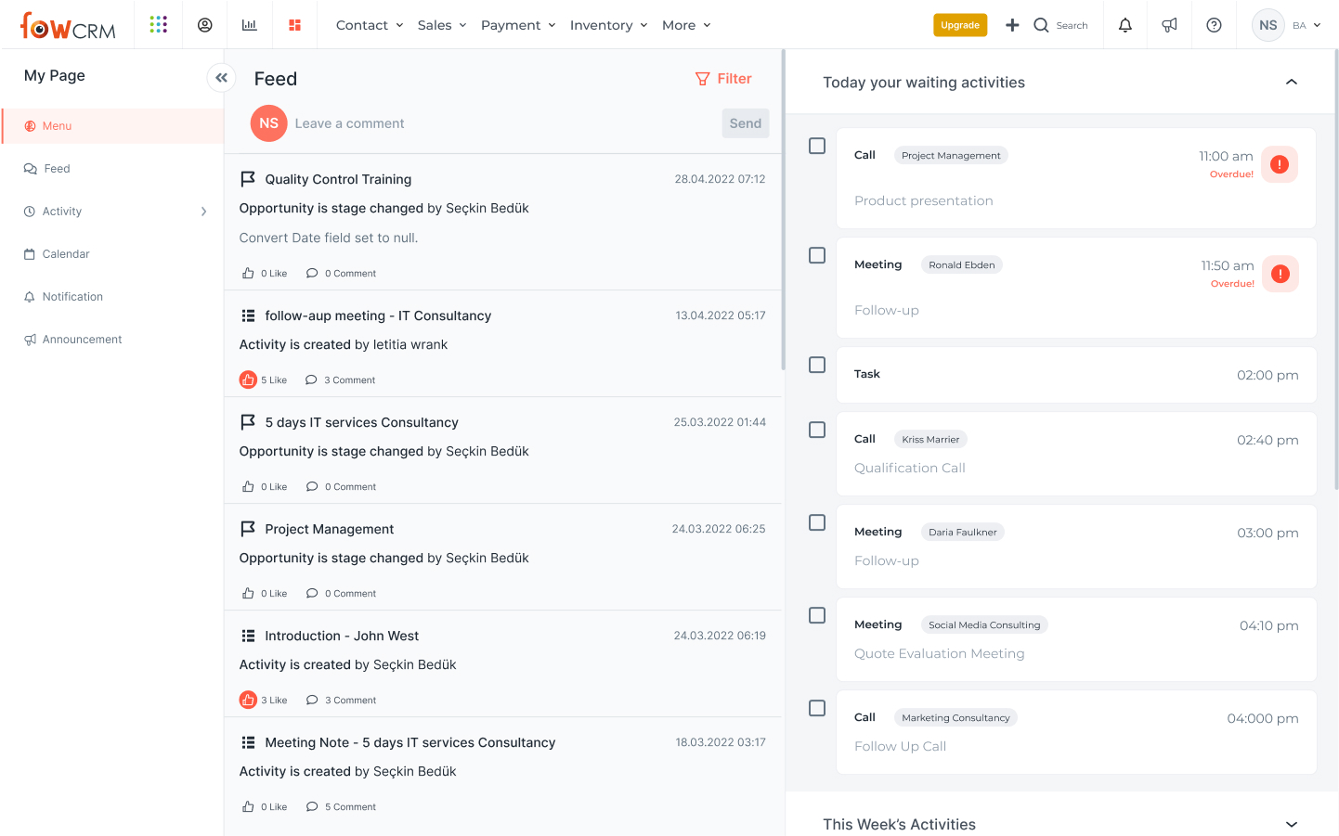Open comments on Quality Control Training post
This screenshot has height=836, width=1339.
coord(341,274)
